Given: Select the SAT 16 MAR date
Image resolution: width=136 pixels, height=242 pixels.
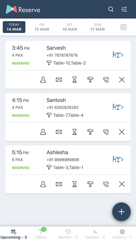Looking at the screenshot, I should coord(70,27).
